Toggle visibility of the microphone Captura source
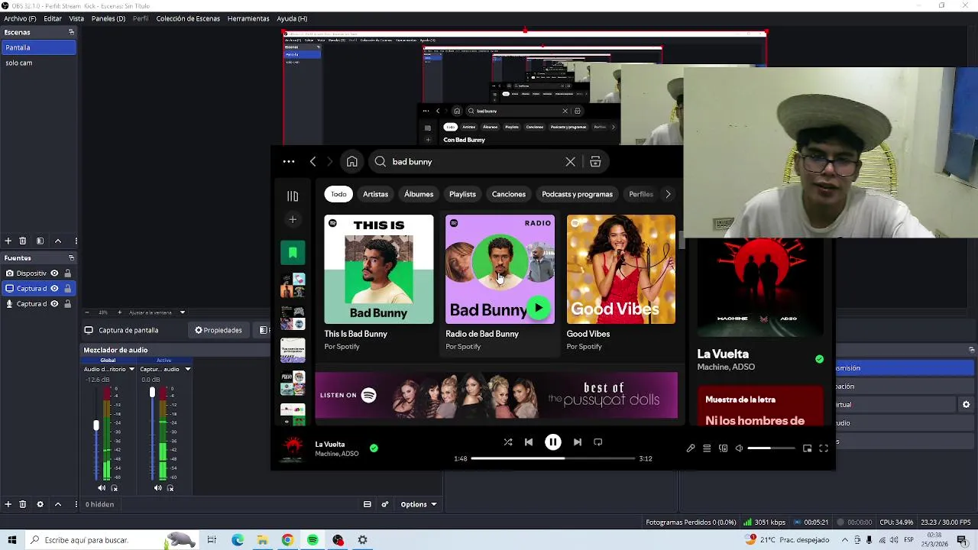The height and width of the screenshot is (550, 978). (54, 304)
